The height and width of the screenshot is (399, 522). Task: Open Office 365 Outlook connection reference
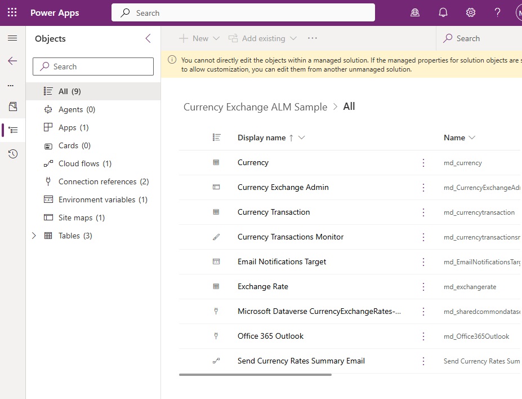[271, 336]
